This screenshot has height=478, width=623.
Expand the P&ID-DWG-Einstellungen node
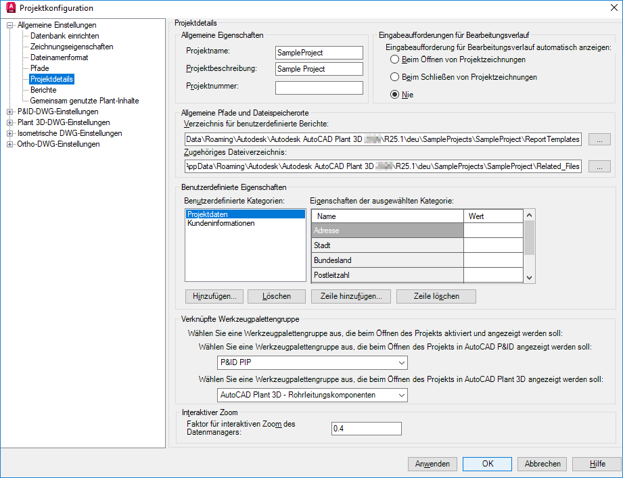tap(9, 112)
